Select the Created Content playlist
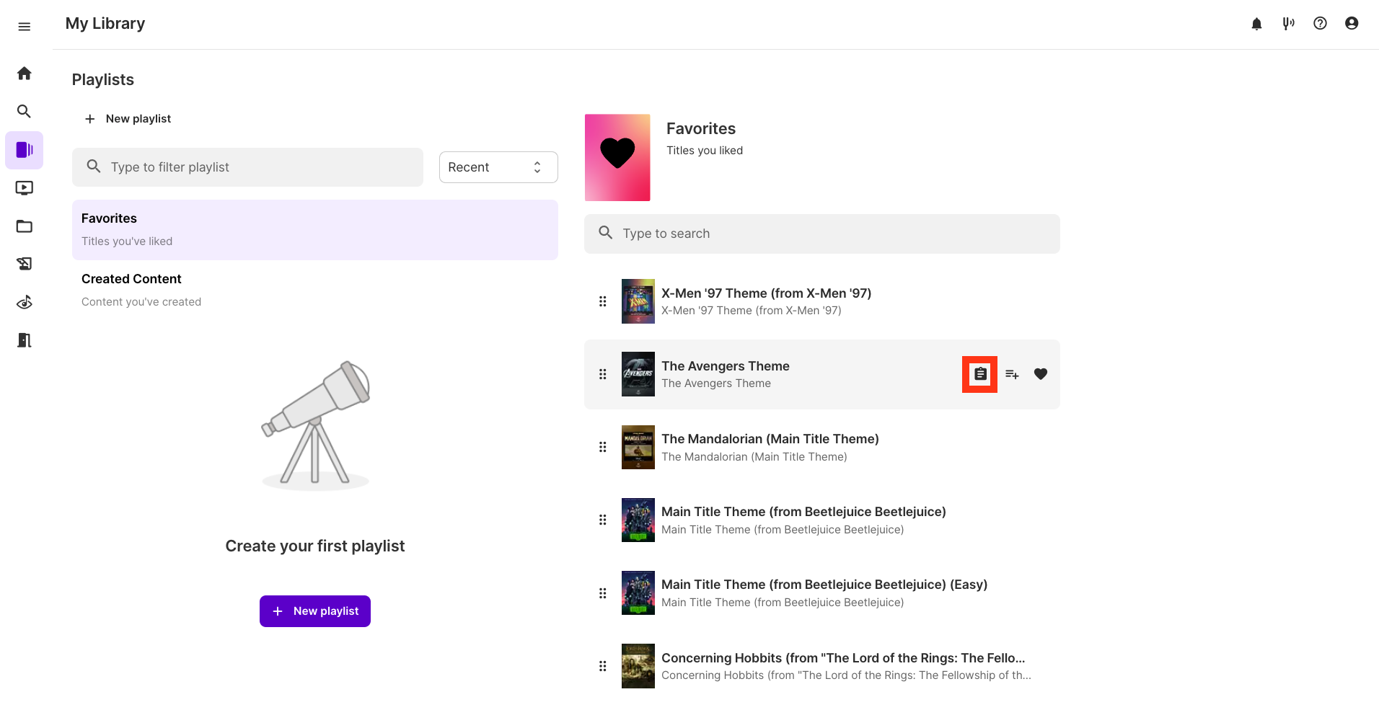The image size is (1379, 710). 314,290
